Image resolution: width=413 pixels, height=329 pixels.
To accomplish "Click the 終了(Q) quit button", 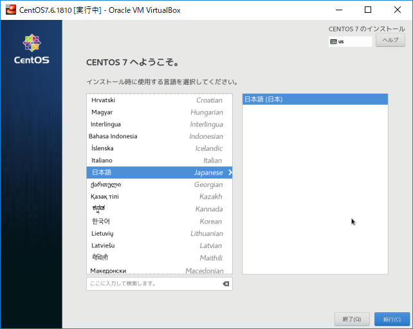I will 352,319.
